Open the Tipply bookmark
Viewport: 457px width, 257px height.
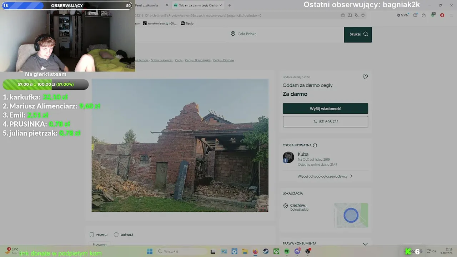pos(187,24)
